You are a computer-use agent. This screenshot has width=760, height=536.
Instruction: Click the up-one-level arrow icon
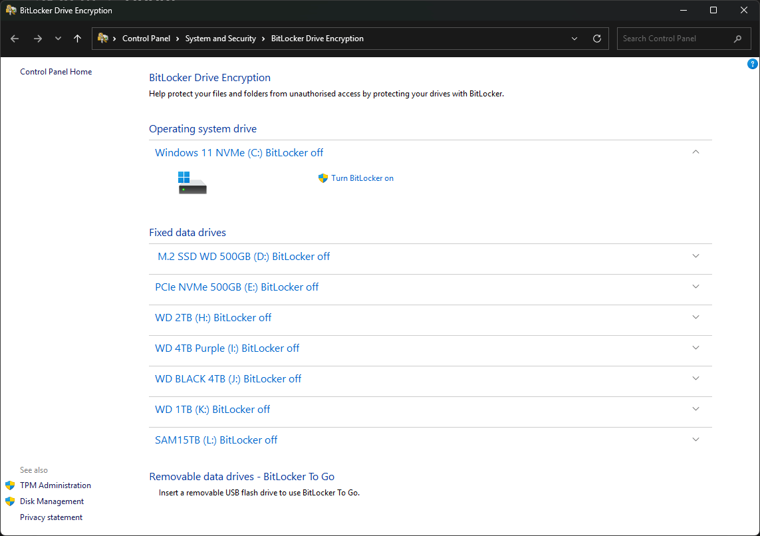pyautogui.click(x=78, y=39)
